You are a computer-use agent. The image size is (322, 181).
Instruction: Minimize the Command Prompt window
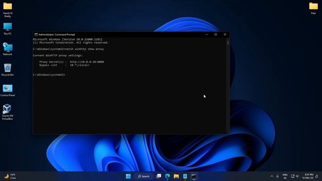pyautogui.click(x=207, y=35)
